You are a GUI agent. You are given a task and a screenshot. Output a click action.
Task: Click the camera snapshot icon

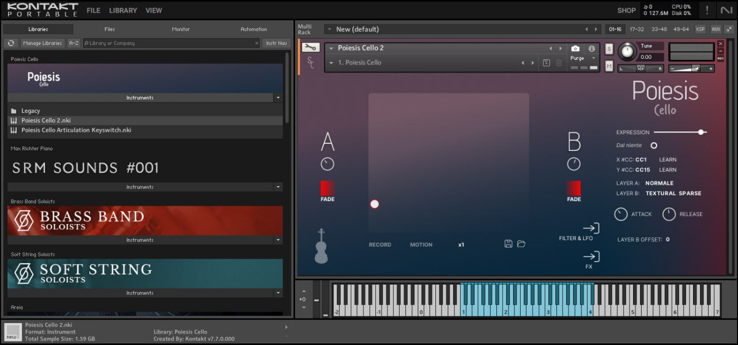(575, 49)
